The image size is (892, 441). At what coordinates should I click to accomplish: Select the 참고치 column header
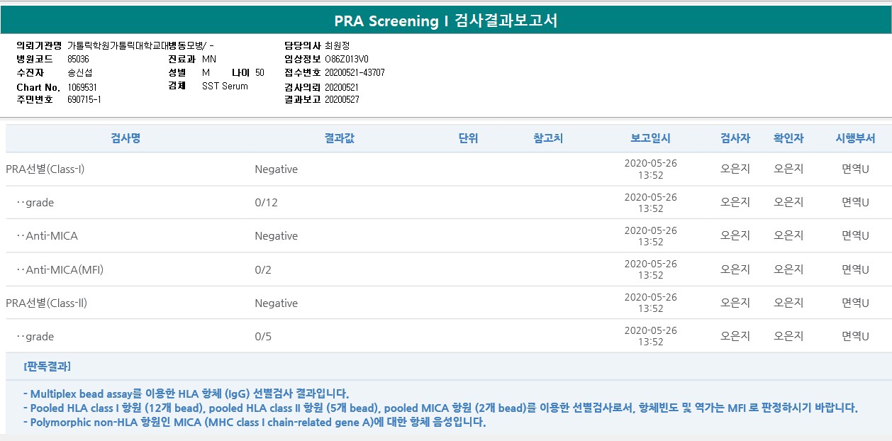[x=548, y=138]
